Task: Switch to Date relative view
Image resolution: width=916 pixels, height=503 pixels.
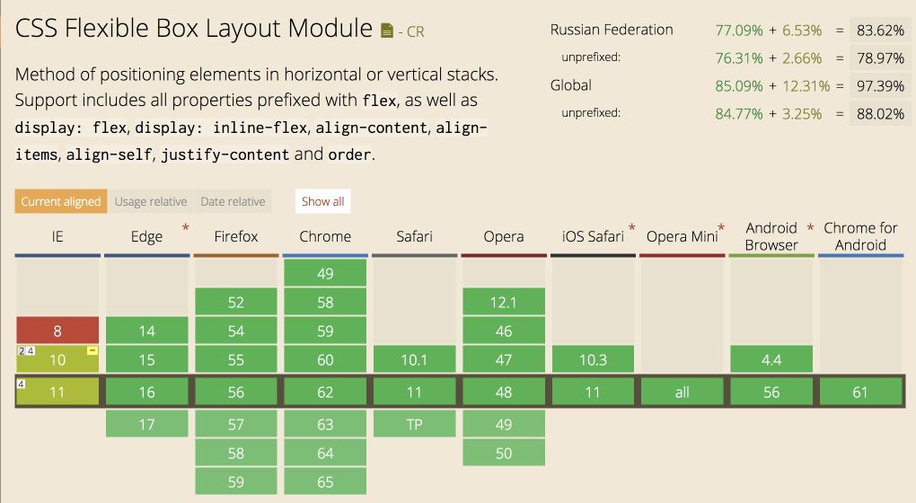Action: (233, 201)
